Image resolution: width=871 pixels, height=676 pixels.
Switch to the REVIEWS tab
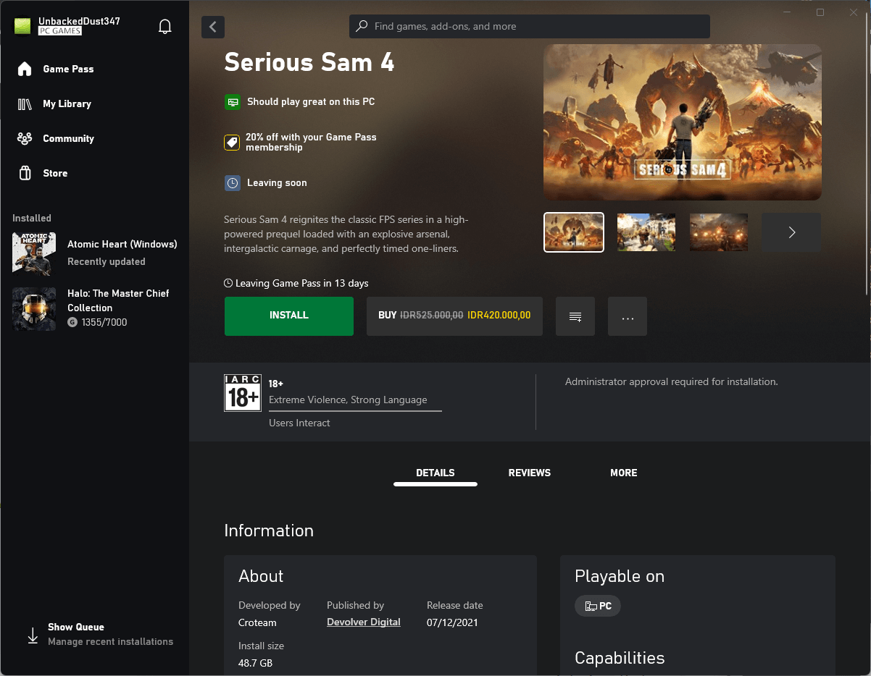(x=530, y=473)
